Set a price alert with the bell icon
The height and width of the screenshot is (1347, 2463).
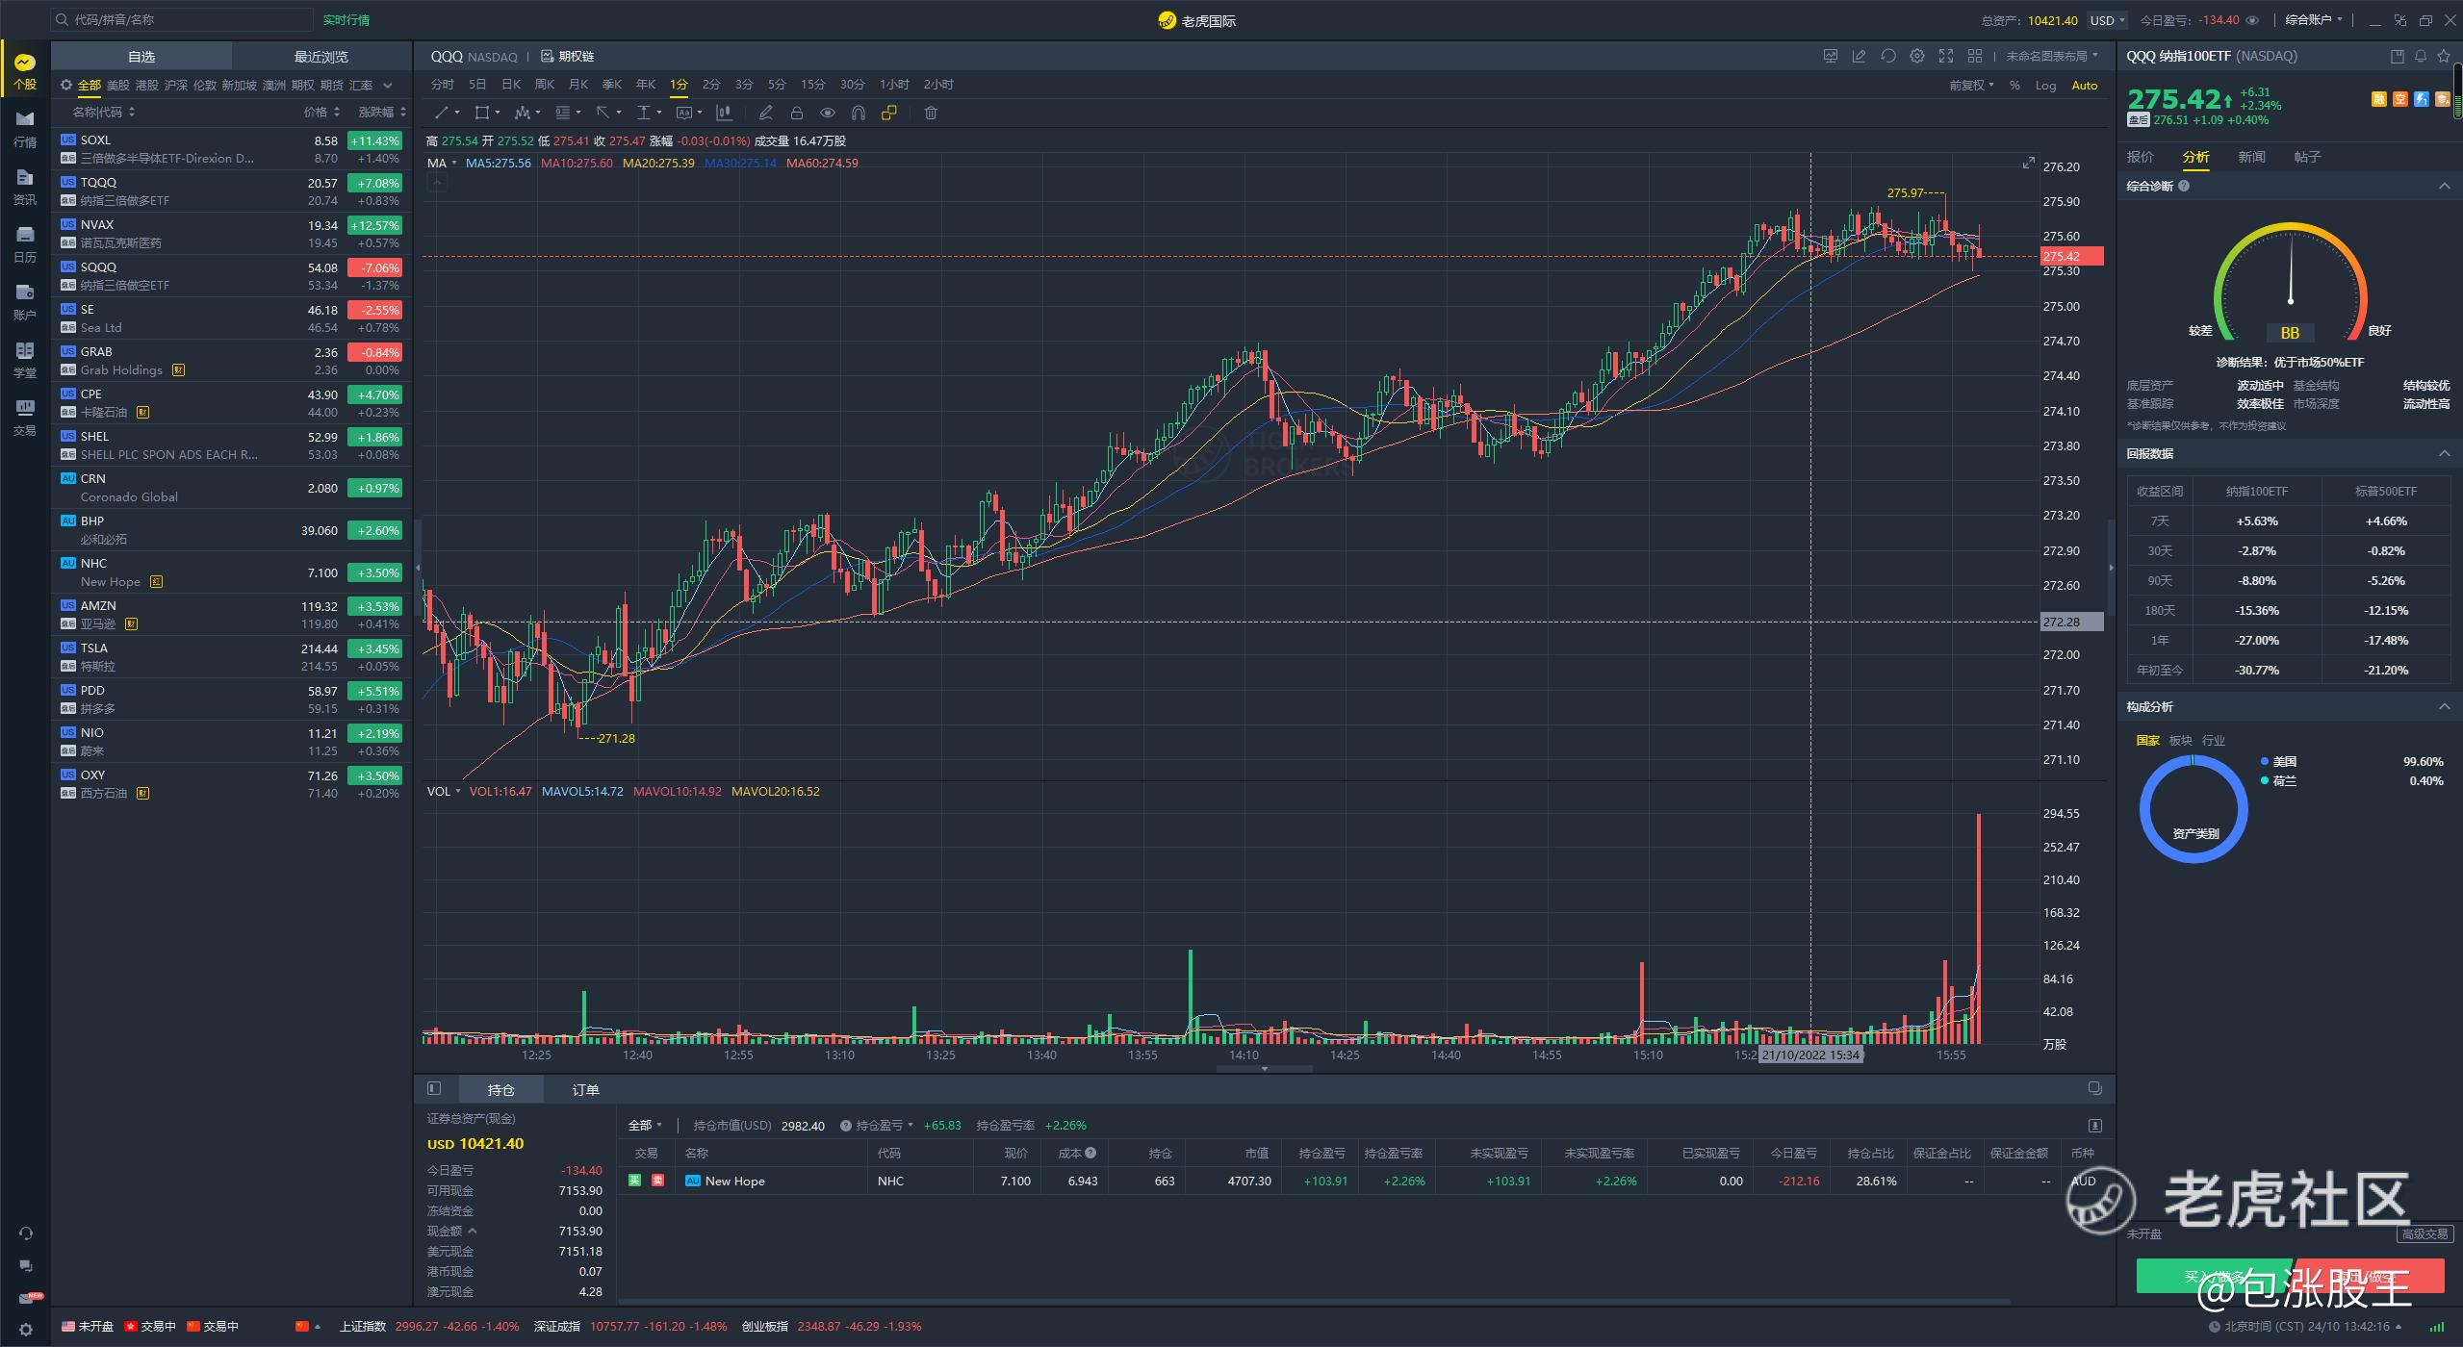pos(2420,57)
